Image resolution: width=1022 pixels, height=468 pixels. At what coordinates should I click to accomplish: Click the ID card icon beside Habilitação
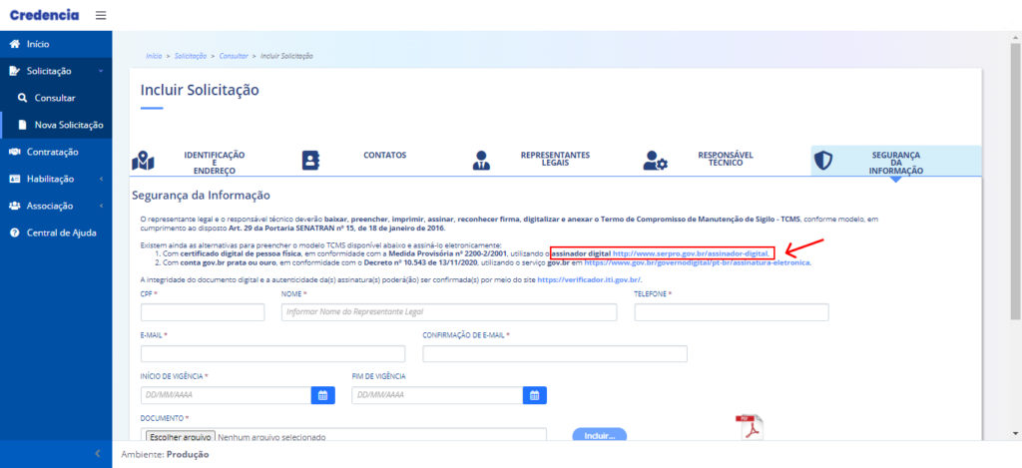(x=14, y=179)
